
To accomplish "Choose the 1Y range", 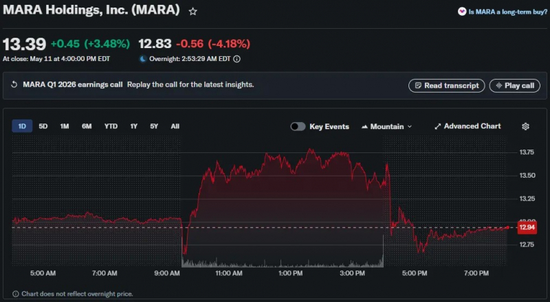I will [133, 126].
